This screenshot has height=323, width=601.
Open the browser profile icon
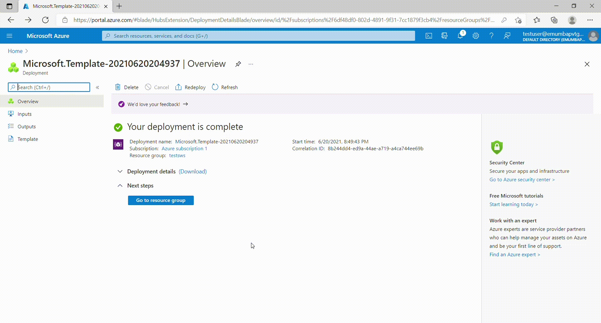[x=572, y=20]
